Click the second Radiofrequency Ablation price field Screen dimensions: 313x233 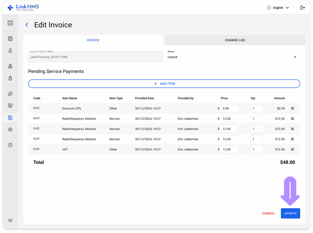229,129
